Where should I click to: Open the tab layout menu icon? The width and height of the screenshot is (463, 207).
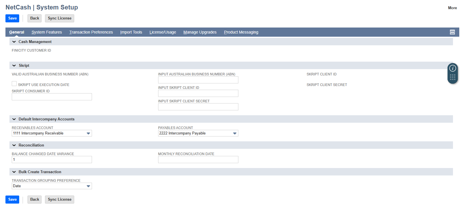452,32
